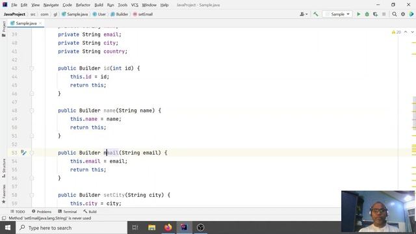Collapse the id method fold marker line 43
This screenshot has width=416, height=234.
pos(32,68)
